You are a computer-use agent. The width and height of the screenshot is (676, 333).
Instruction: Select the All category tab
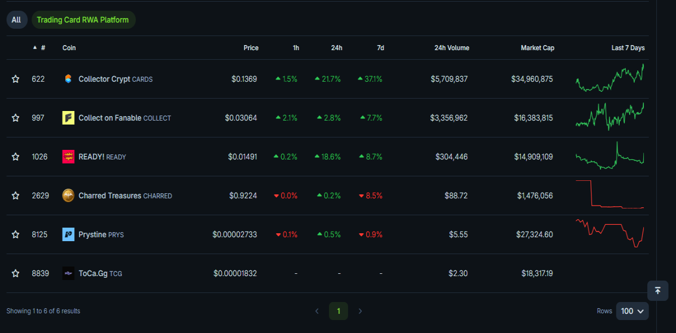point(16,20)
